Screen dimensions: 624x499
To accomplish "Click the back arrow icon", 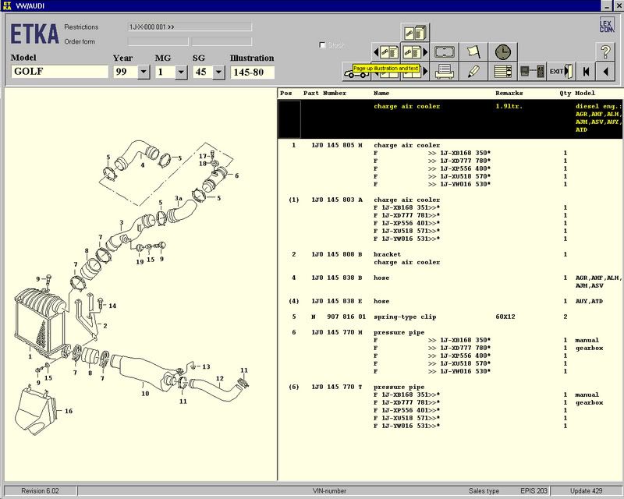I will [605, 72].
